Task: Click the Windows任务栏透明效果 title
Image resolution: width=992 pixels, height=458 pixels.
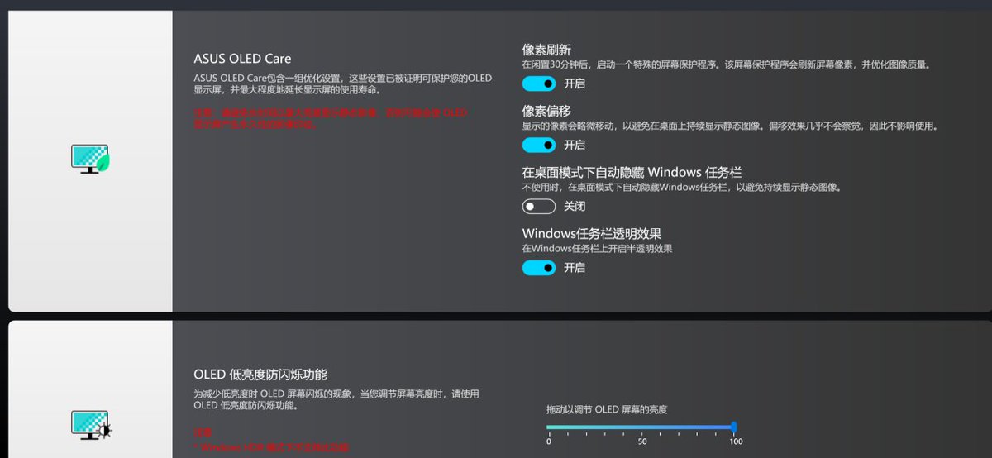Action: coord(592,233)
